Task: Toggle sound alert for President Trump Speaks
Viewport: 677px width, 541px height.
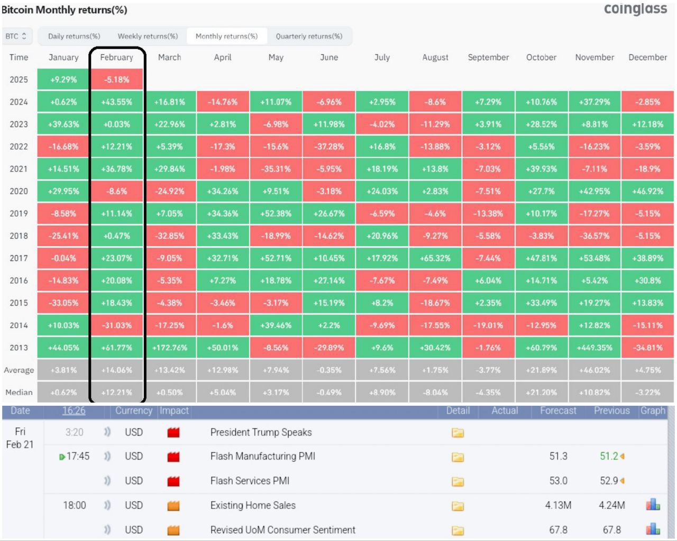Action: coord(107,432)
